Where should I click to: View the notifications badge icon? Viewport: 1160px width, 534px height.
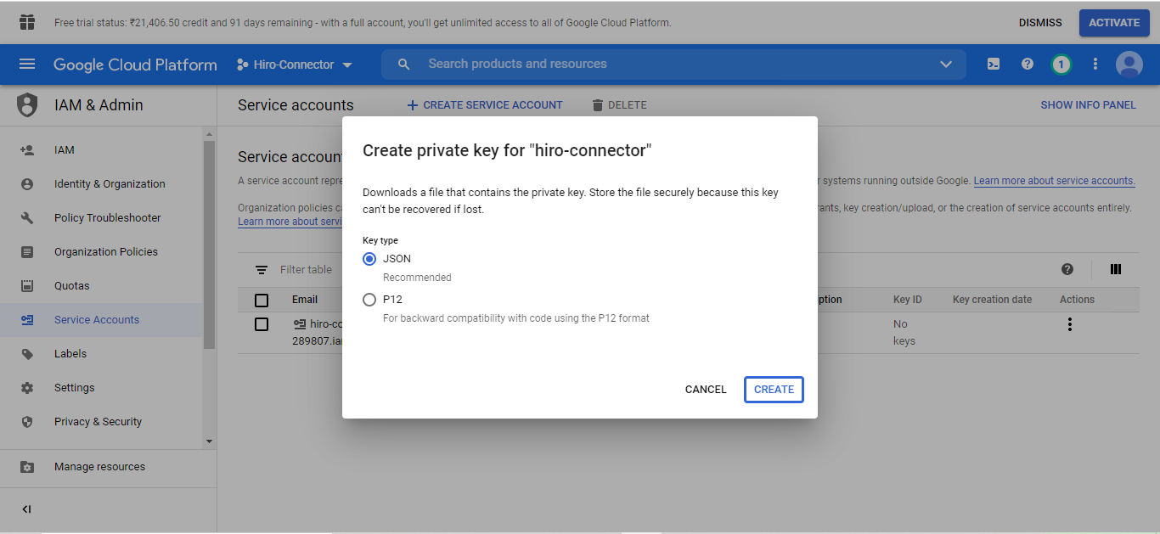pyautogui.click(x=1061, y=65)
